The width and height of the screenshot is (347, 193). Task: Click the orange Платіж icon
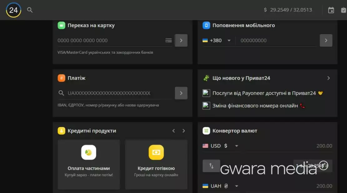pos(62,78)
